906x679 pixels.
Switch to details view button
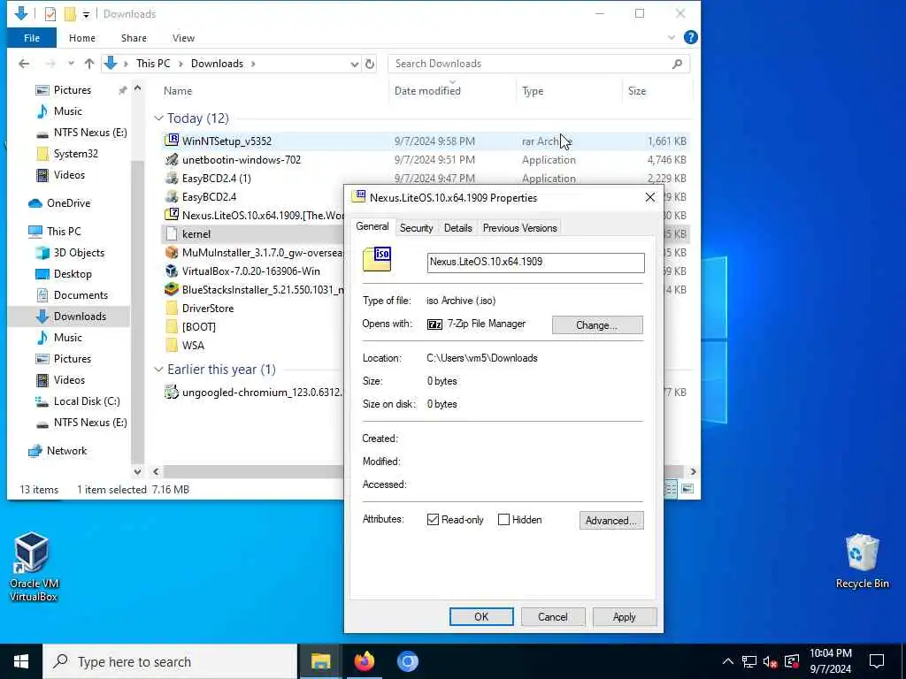671,489
